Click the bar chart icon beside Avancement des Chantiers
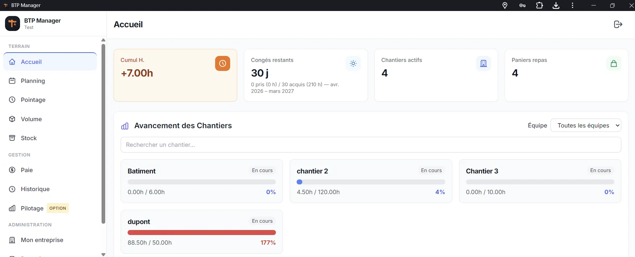The width and height of the screenshot is (635, 257). [x=125, y=126]
